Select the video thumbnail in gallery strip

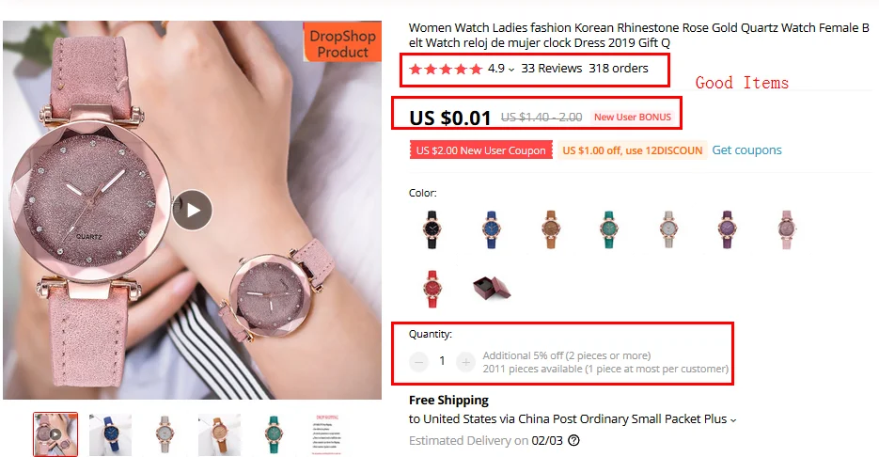click(x=55, y=435)
